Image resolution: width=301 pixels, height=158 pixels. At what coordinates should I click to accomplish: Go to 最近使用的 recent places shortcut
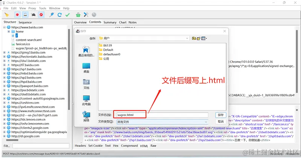tap(86, 51)
